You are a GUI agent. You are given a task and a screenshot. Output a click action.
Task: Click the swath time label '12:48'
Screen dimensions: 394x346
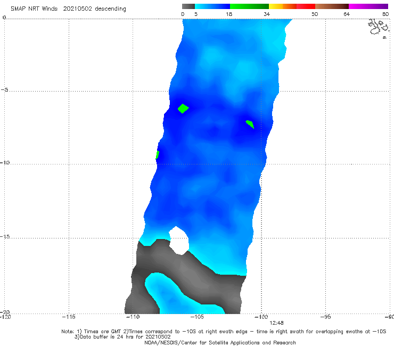tap(276, 323)
